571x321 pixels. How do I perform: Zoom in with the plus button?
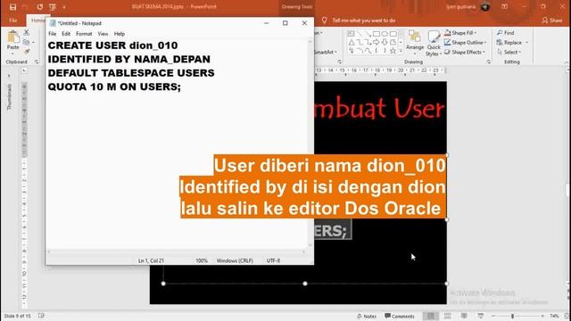point(542,317)
